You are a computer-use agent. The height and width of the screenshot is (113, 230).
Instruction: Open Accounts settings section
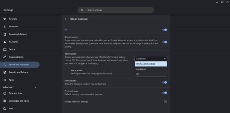tap(20, 42)
